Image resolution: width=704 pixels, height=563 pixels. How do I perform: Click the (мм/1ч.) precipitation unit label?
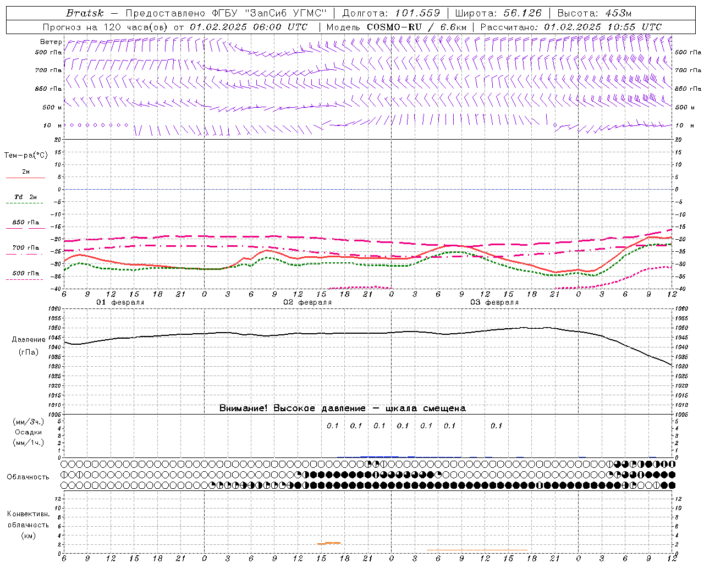coord(29,443)
